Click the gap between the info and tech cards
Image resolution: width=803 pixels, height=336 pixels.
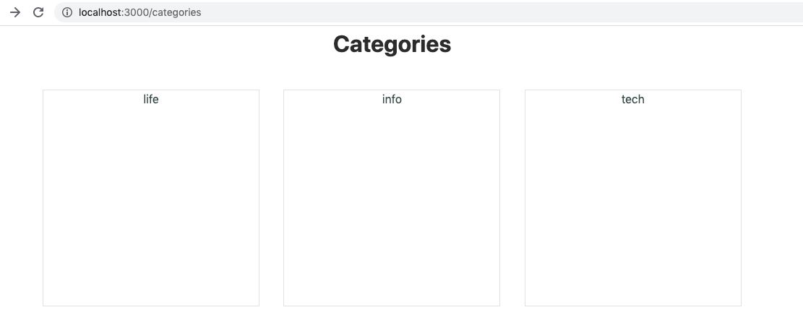(512, 198)
